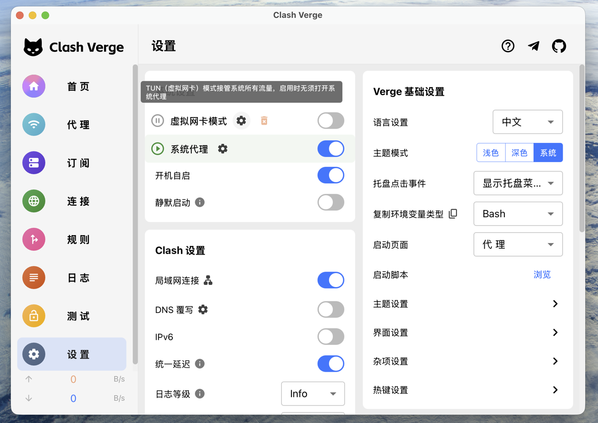Open the virtual NIC mode (虚拟网卡模式) gear settings

click(x=241, y=121)
